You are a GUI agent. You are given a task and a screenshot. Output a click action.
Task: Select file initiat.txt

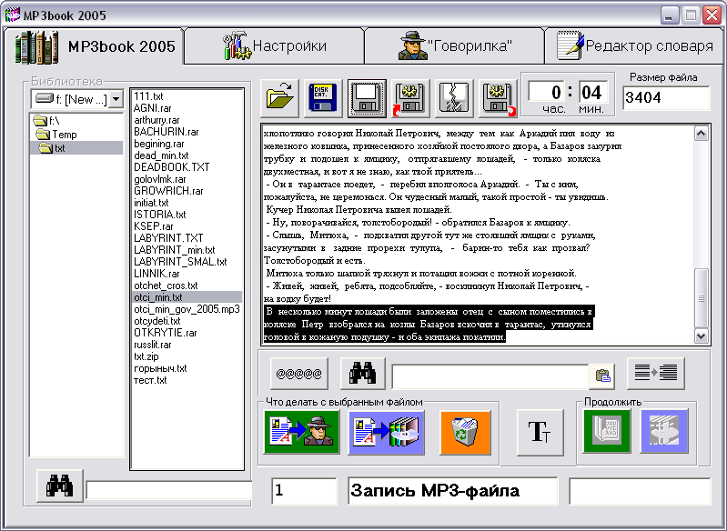[x=151, y=203]
